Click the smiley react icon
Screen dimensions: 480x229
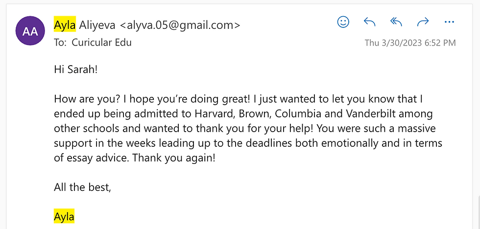tap(343, 22)
